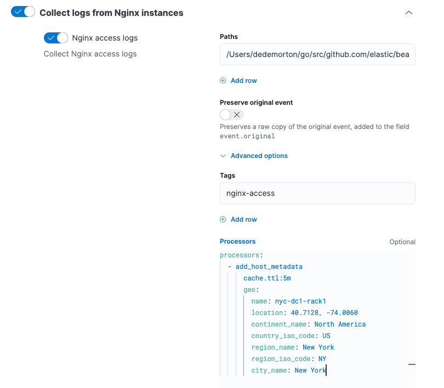Screen dimensions: 444x388
Task: Click Add row below the Tags field
Action: pos(243,220)
